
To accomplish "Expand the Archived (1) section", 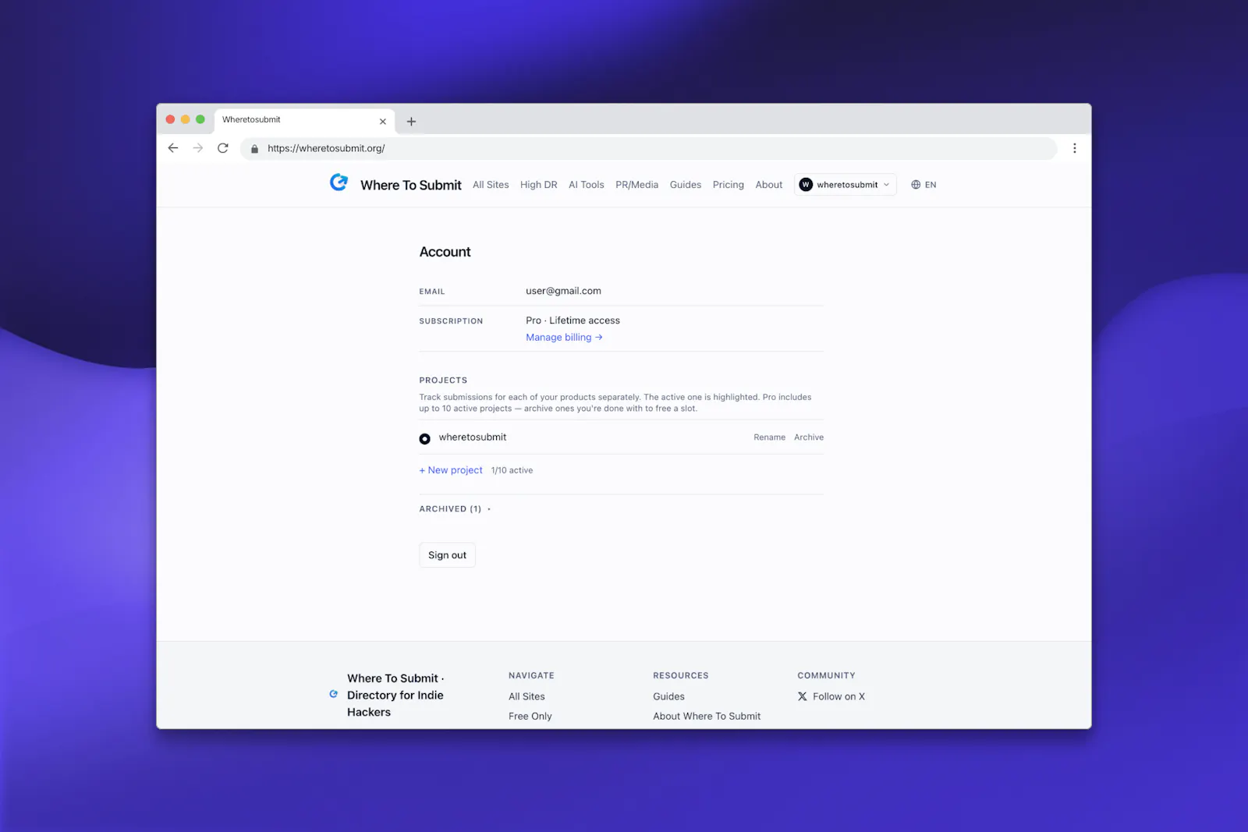I will point(455,509).
